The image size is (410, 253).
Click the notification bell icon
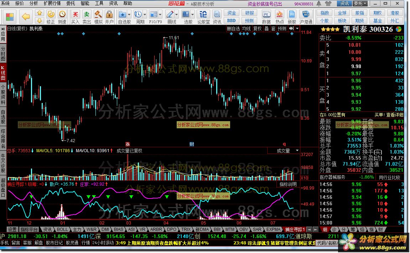[319, 4]
